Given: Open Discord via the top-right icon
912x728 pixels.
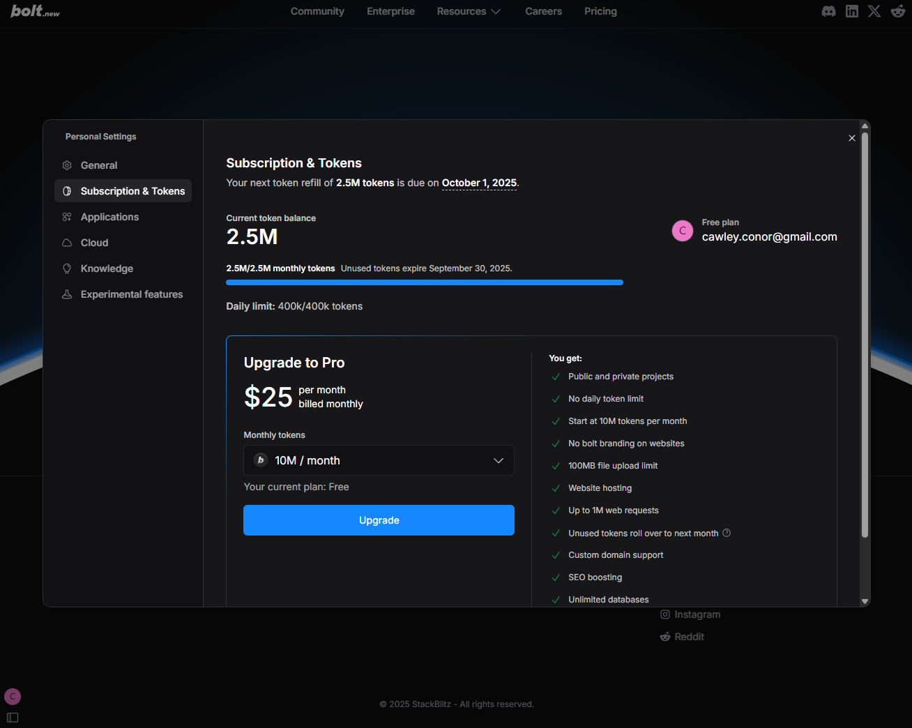Looking at the screenshot, I should [828, 11].
